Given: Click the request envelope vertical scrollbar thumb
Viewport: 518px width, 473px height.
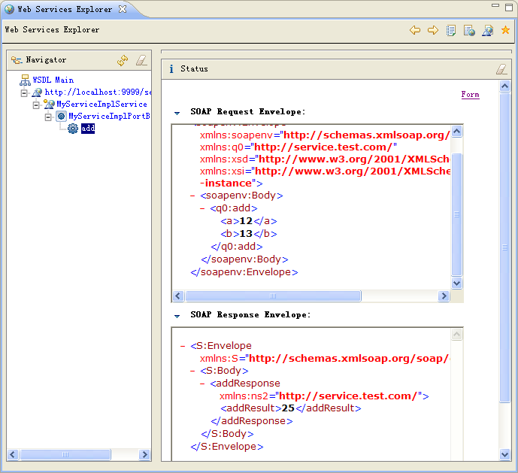Looking at the screenshot, I should coord(456,214).
